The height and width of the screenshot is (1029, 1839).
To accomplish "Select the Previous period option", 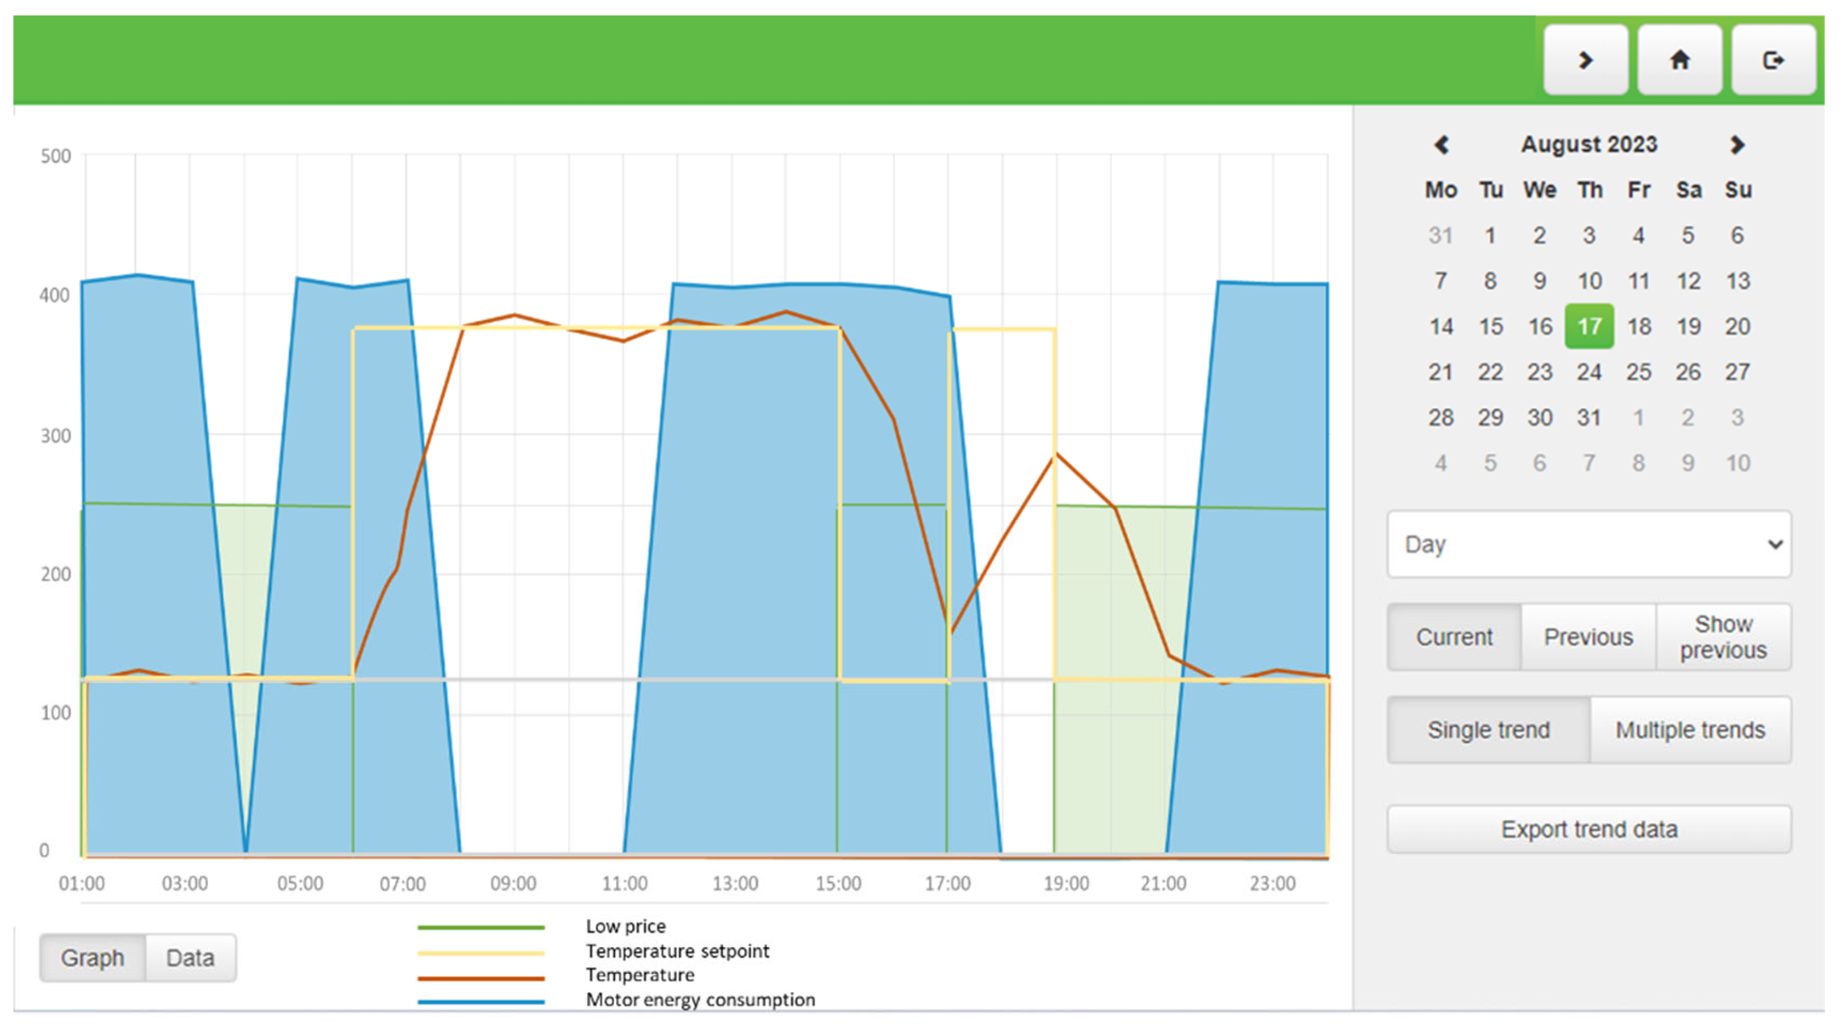I will point(1588,637).
